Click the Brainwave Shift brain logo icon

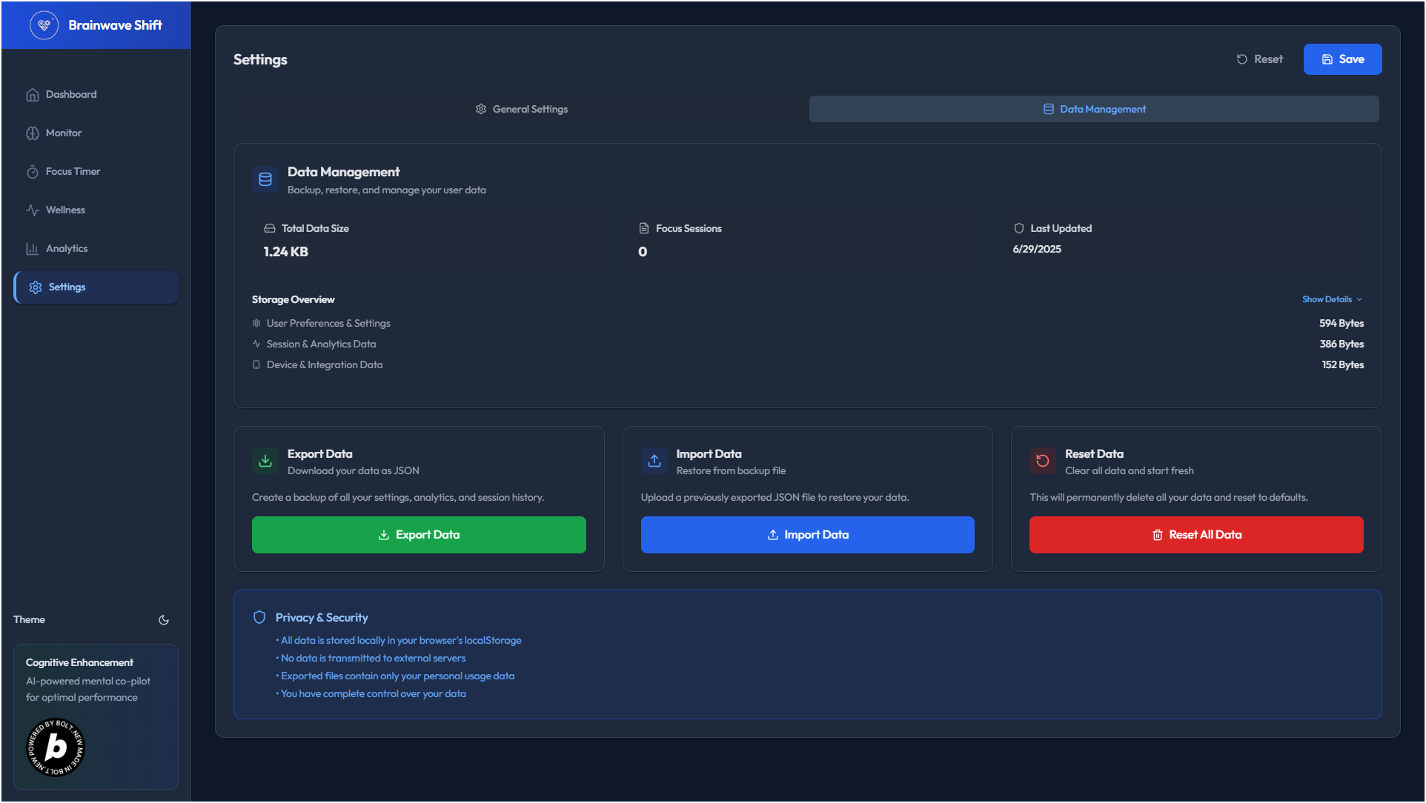44,25
